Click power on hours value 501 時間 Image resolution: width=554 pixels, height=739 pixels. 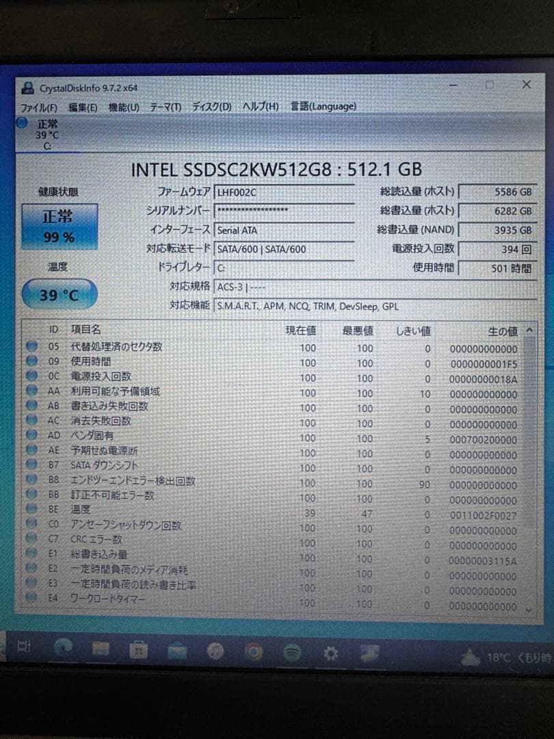[x=498, y=268]
